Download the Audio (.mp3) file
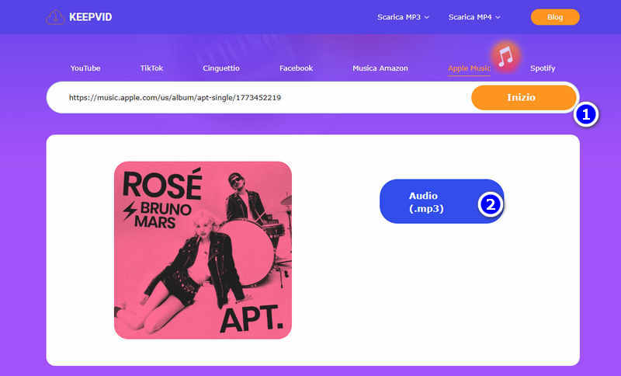This screenshot has width=621, height=376. pyautogui.click(x=442, y=201)
